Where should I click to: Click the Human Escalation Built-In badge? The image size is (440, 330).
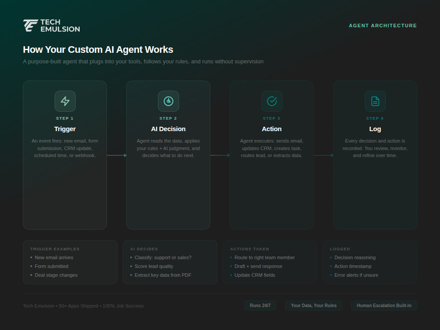[x=384, y=306]
